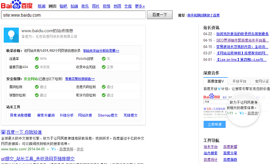Viewport: 270px width, 164px height.
Task: Switch to 图片 search
Action: (x=96, y=6)
